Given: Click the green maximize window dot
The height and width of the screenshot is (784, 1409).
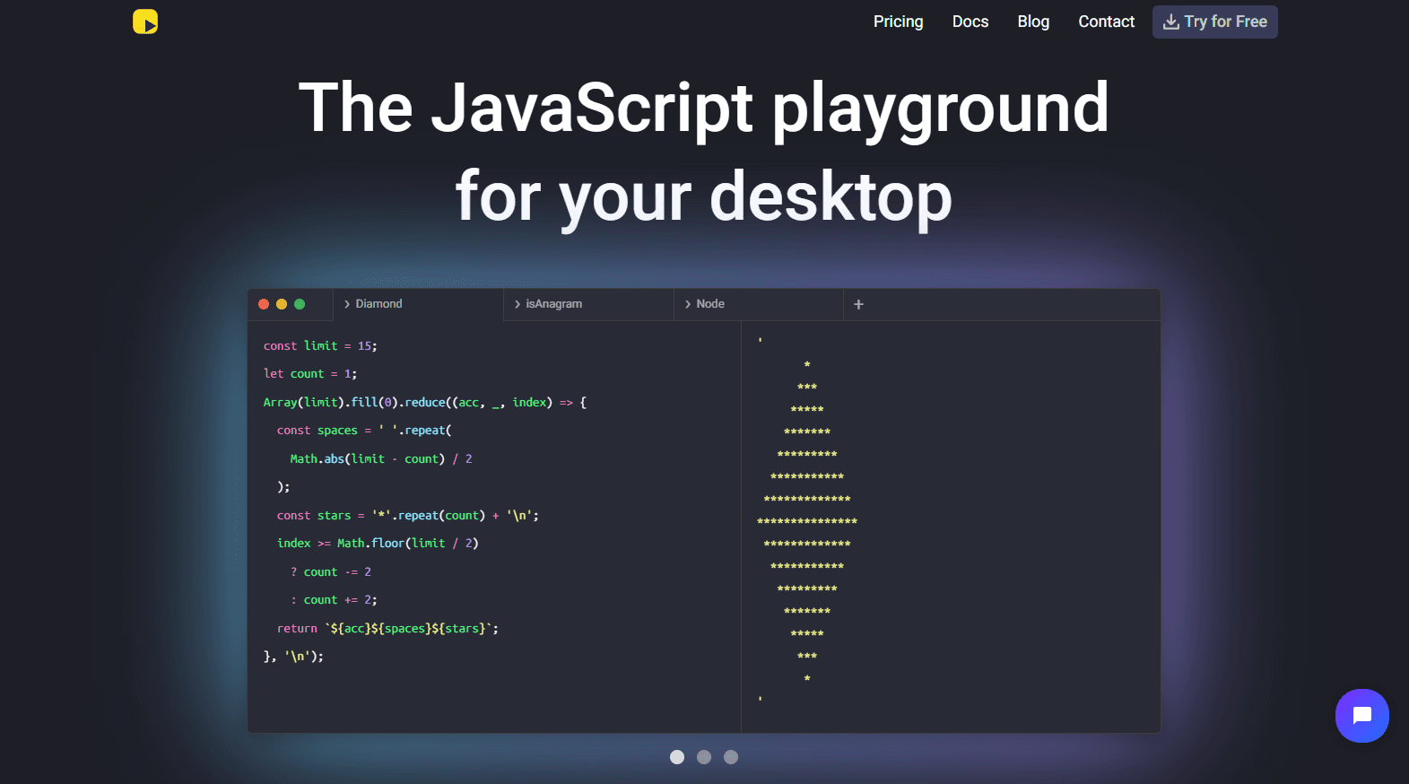Looking at the screenshot, I should click(300, 304).
